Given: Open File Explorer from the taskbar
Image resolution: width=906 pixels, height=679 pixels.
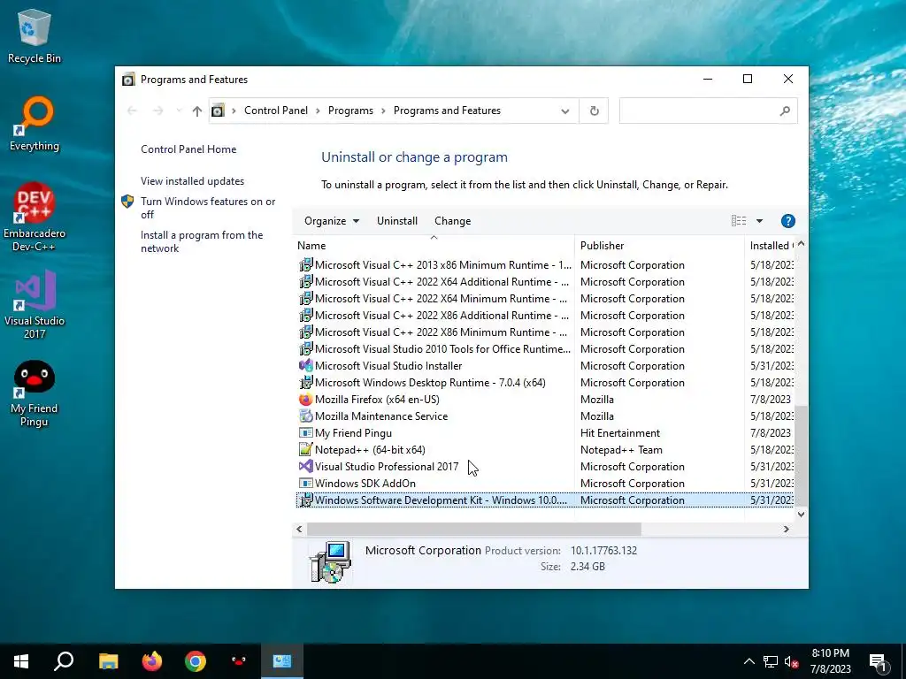Looking at the screenshot, I should tap(108, 661).
